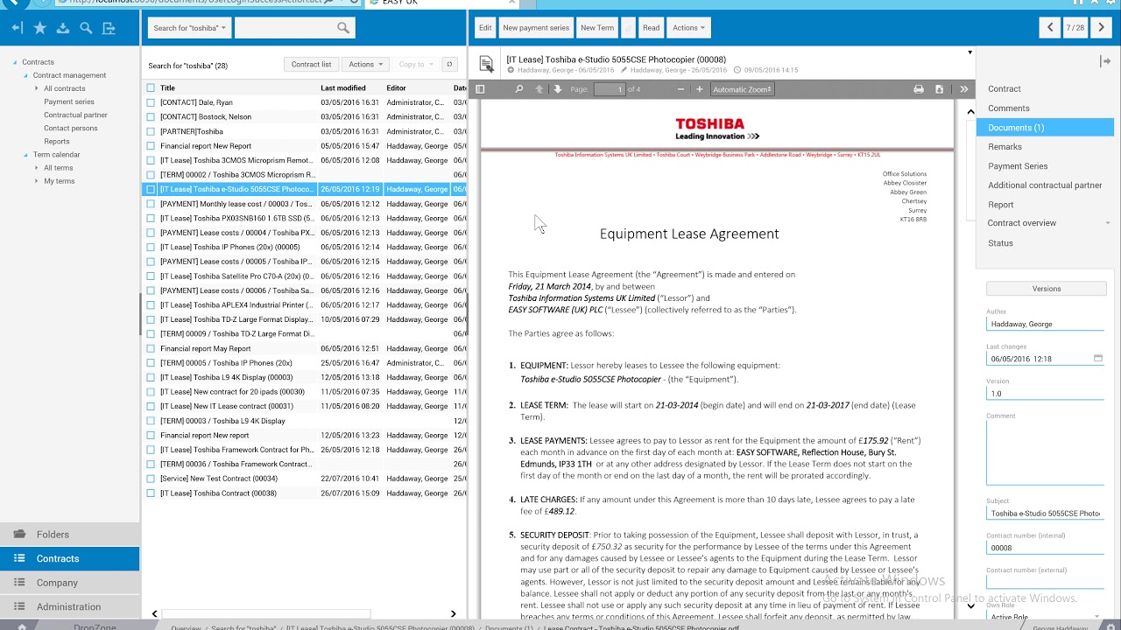This screenshot has width=1121, height=630.
Task: Click the Contract list button
Action: coord(312,64)
